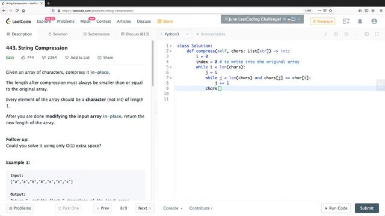Image resolution: width=385 pixels, height=216 pixels.
Task: Open the Problems list button at bottom
Action: 20,208
